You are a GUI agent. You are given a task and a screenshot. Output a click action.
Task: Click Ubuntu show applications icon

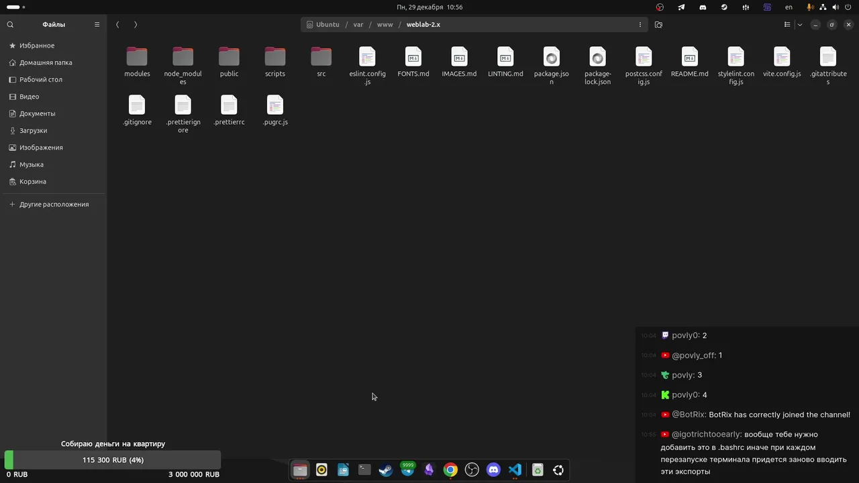(x=558, y=470)
